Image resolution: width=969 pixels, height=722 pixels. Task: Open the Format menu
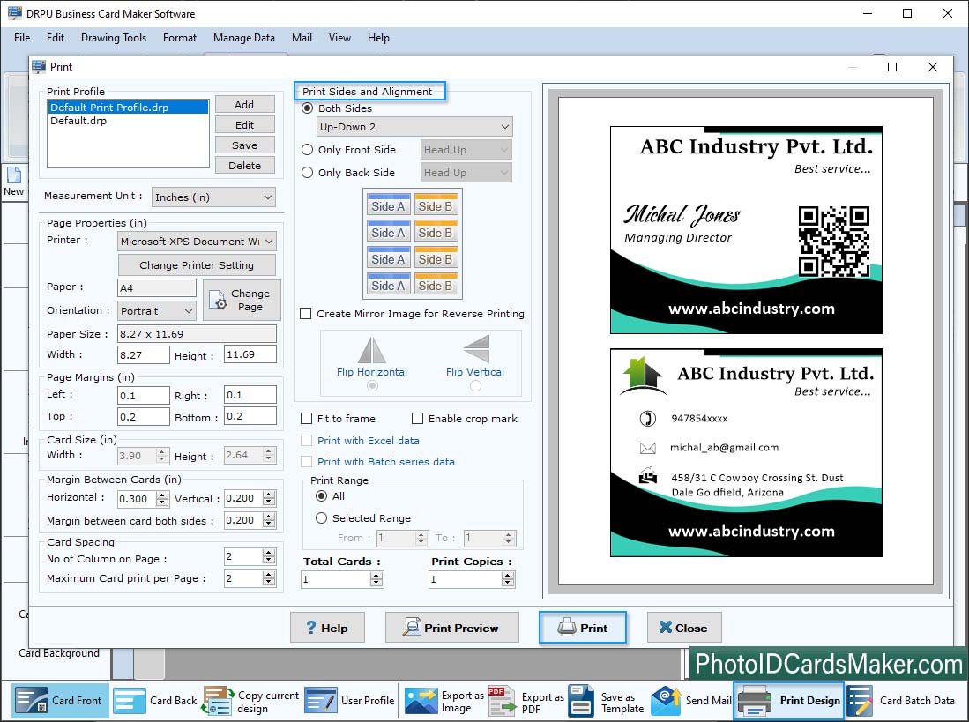point(180,38)
